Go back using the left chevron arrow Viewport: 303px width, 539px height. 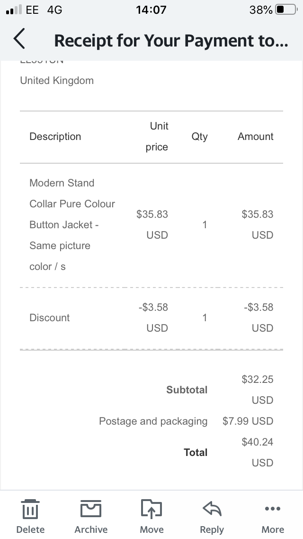tap(19, 38)
